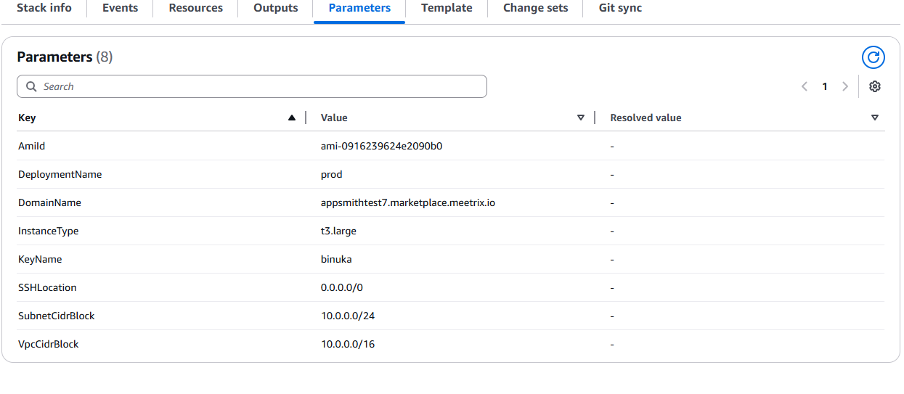904x394 pixels.
Task: Click the SubnetCidrBlock key
Action: (57, 316)
